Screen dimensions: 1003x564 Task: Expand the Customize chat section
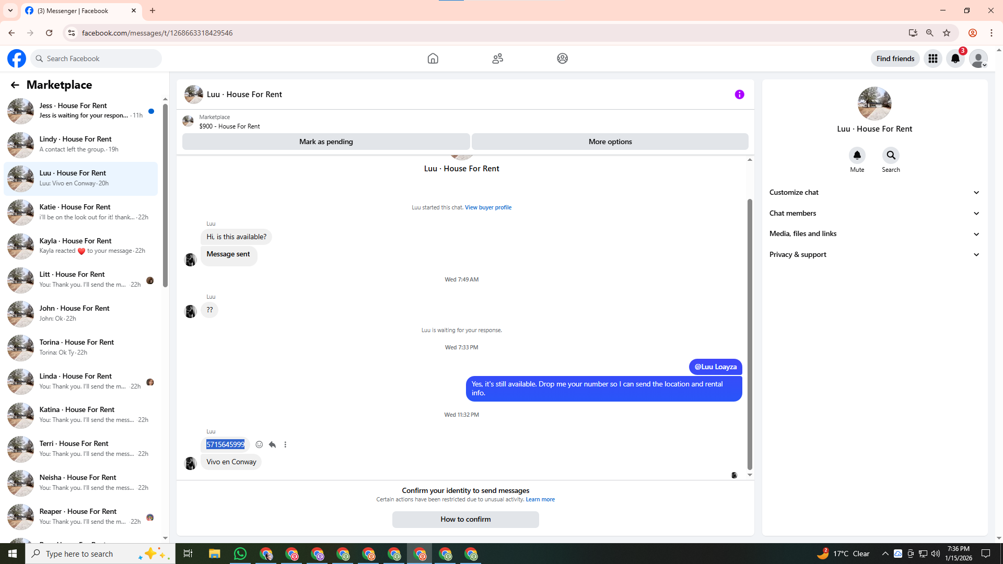tap(874, 192)
